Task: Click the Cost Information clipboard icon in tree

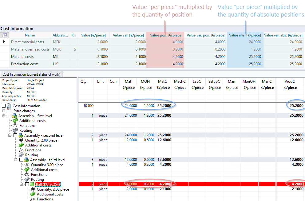Action: [x=9, y=106]
